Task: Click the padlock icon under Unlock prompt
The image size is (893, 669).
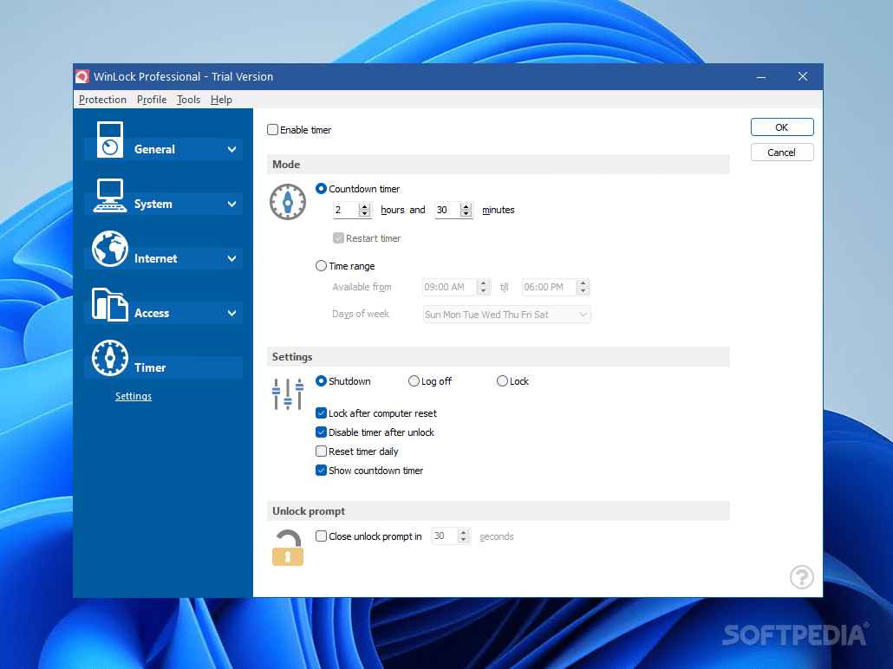Action: pos(288,547)
